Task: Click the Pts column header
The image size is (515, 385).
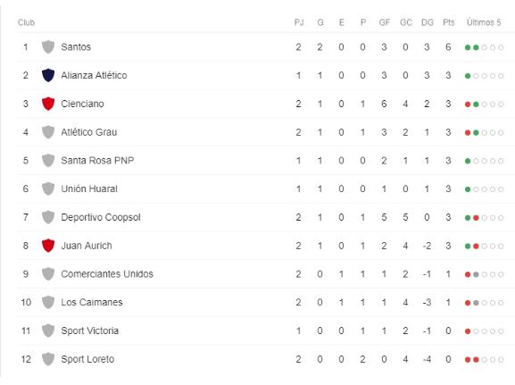Action: coord(449,22)
